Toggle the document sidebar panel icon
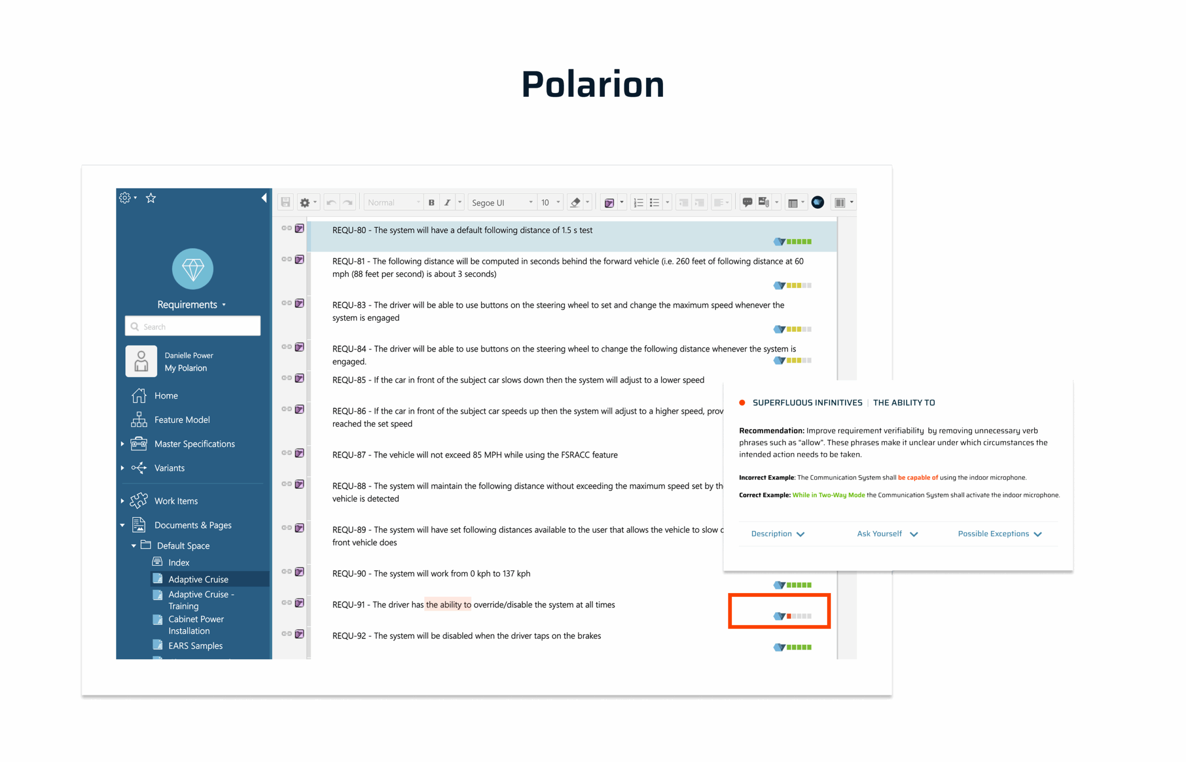The image size is (1186, 762). tap(840, 202)
